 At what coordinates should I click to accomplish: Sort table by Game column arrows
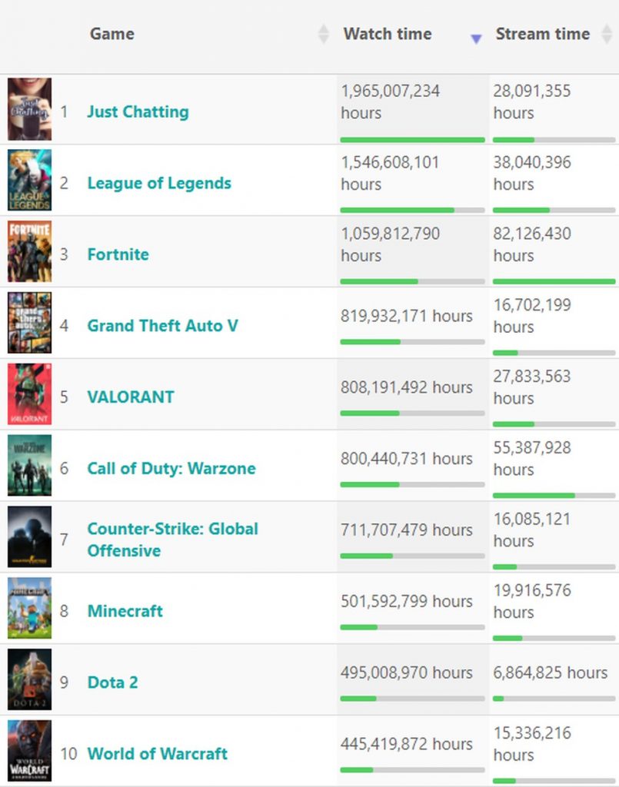click(x=324, y=35)
